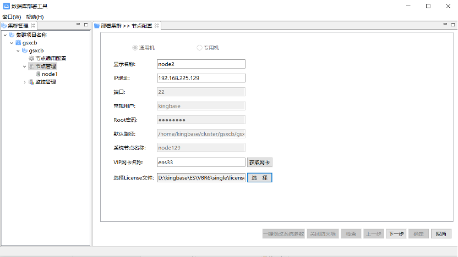Click the Root密码 password field

(x=201, y=120)
